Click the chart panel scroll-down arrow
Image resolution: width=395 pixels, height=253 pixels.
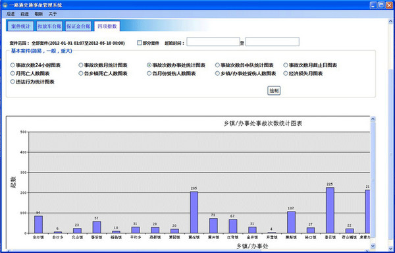[x=373, y=246]
